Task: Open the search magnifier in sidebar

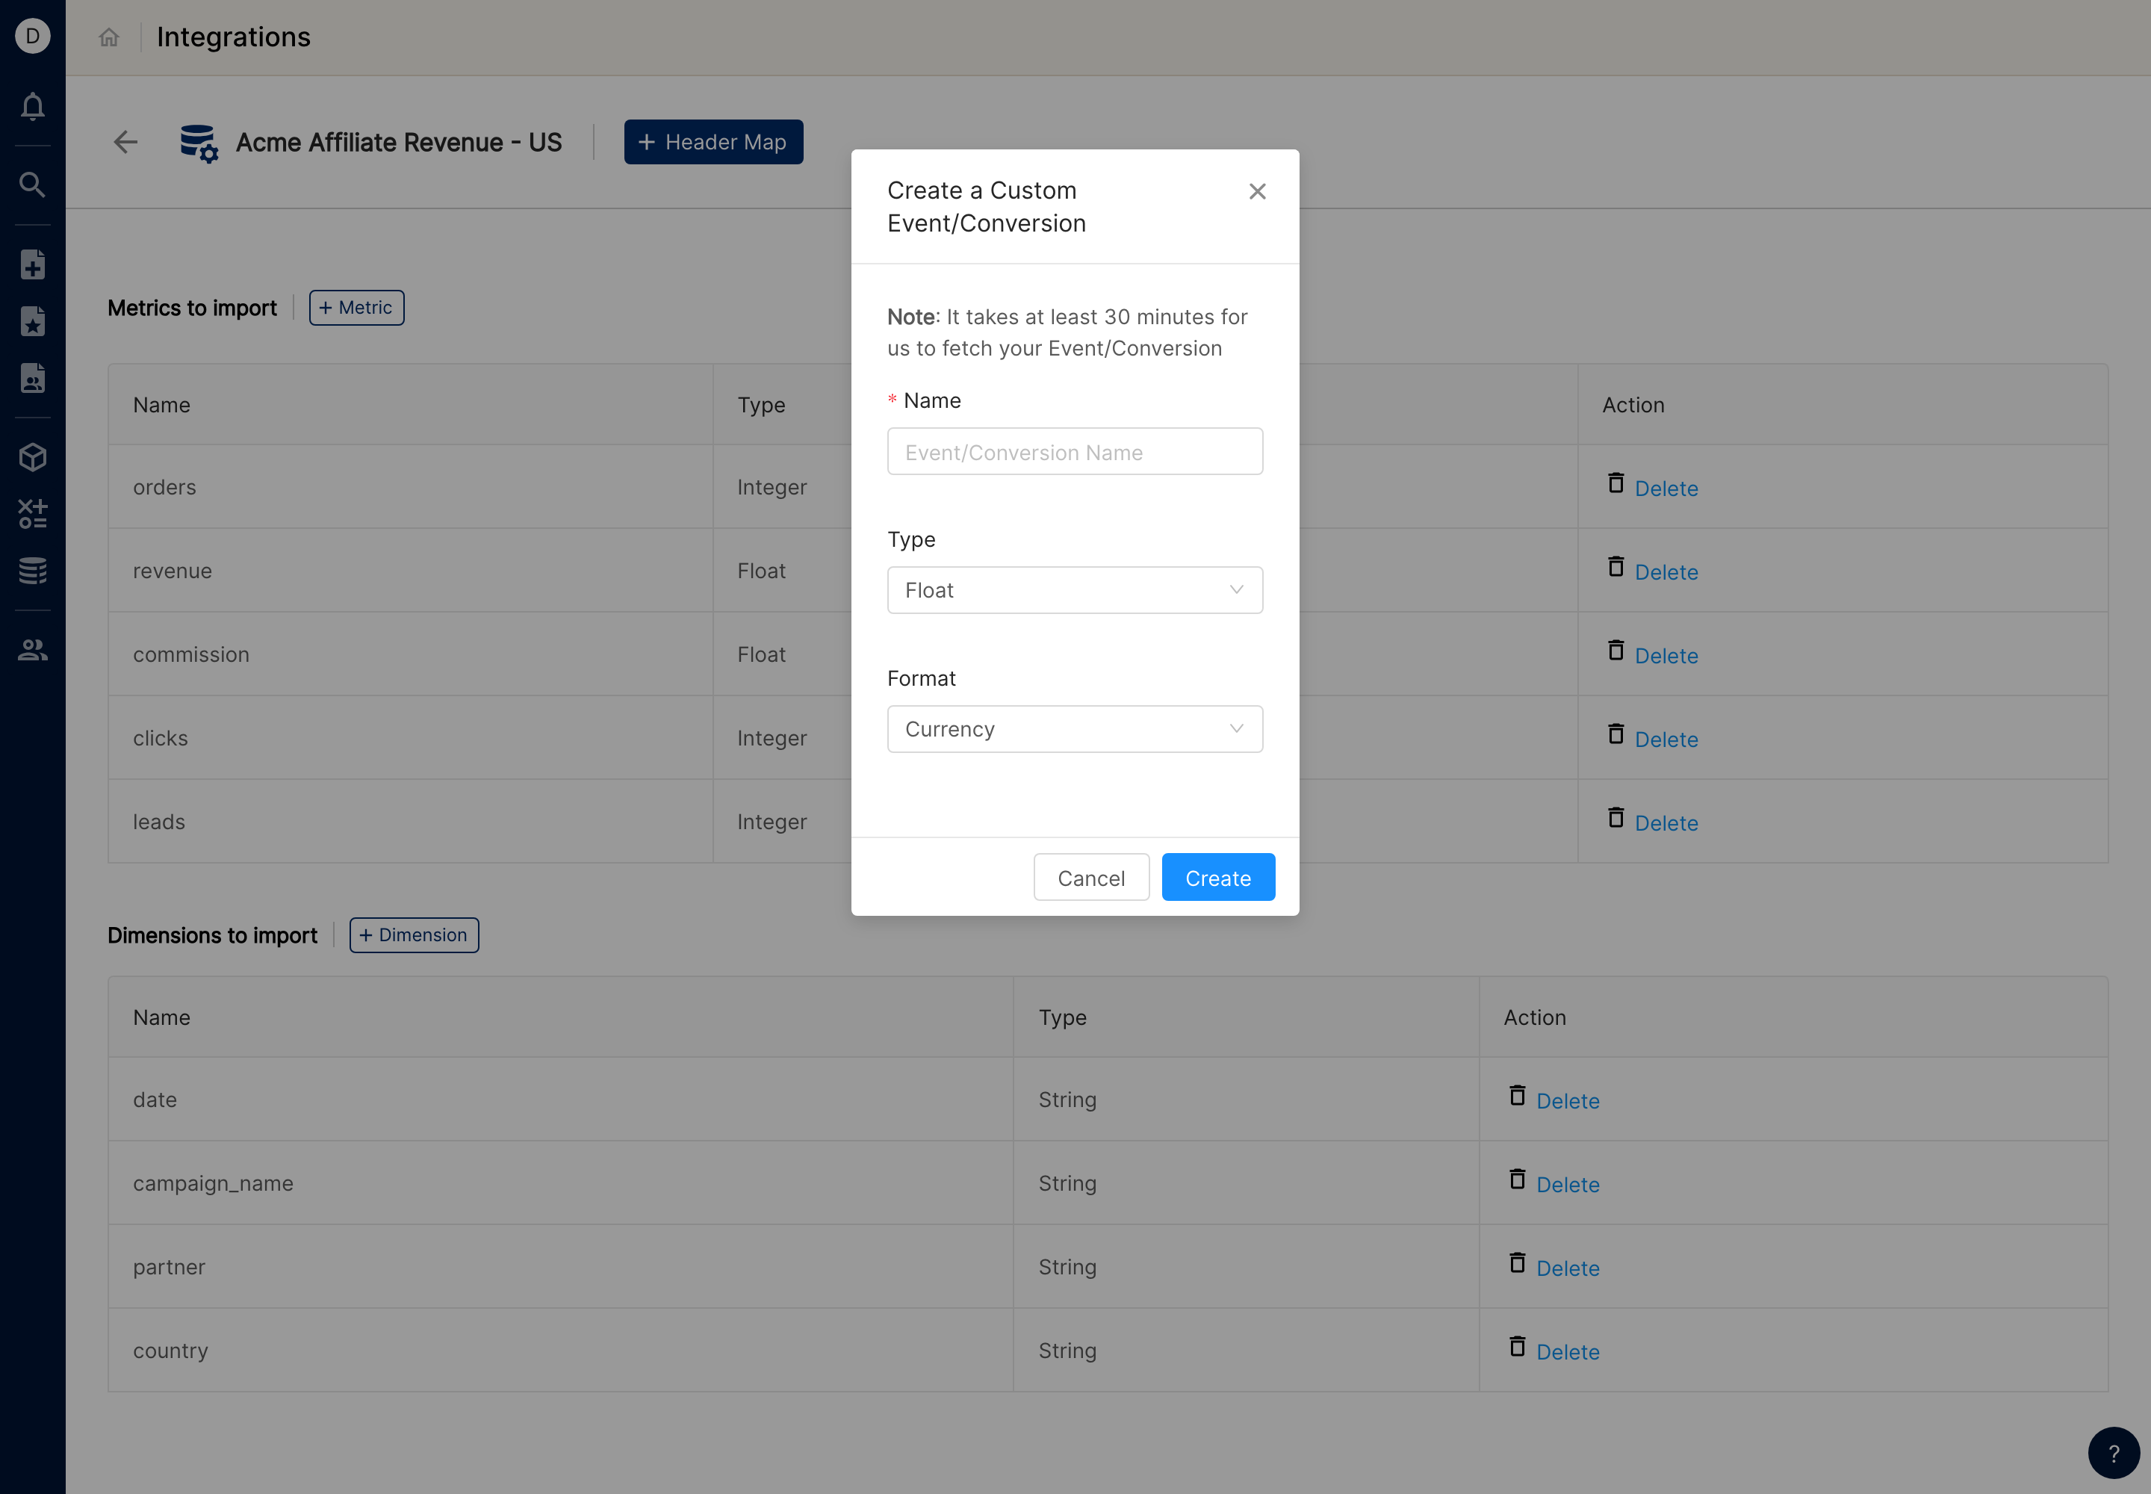Action: tap(33, 185)
